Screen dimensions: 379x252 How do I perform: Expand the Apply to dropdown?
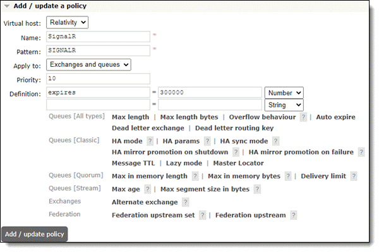(88, 64)
